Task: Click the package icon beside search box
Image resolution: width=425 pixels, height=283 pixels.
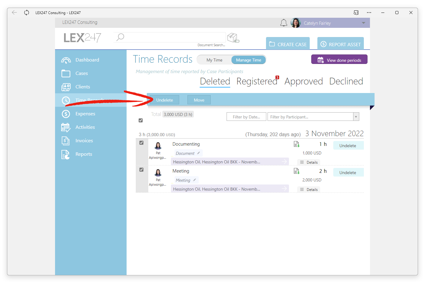Action: pyautogui.click(x=233, y=38)
